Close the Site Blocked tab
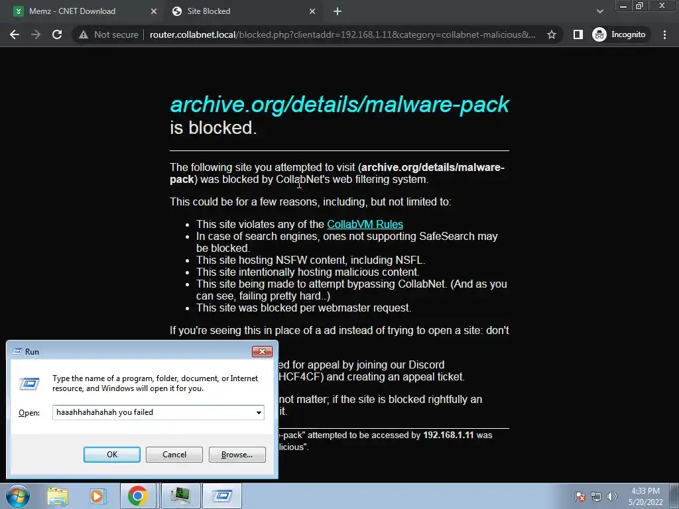 point(312,11)
